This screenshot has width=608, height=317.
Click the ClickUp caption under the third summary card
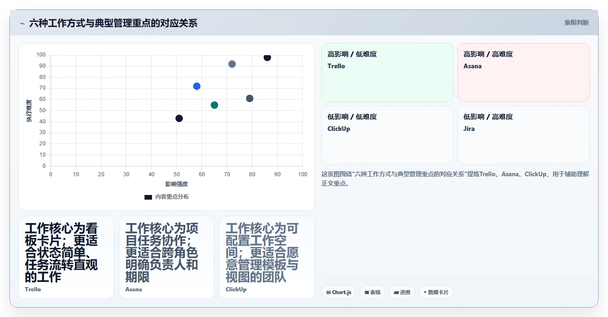point(236,289)
